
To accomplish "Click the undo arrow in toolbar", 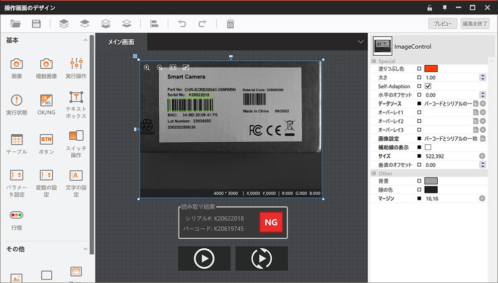I will (x=182, y=23).
